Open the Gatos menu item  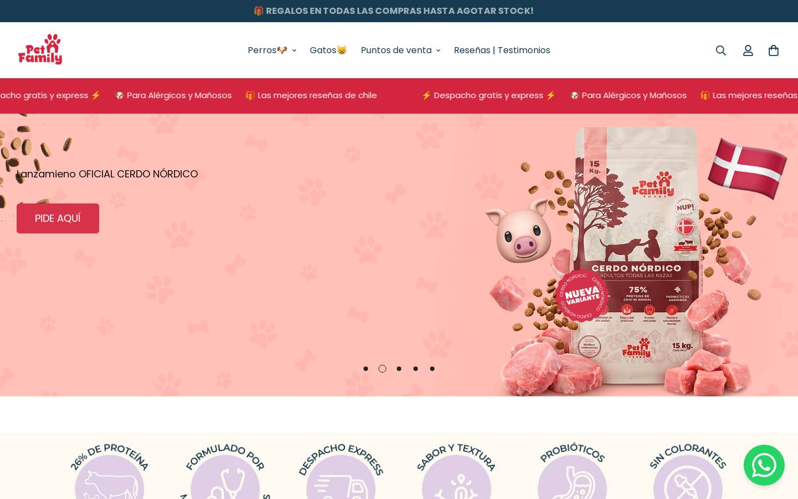(328, 50)
